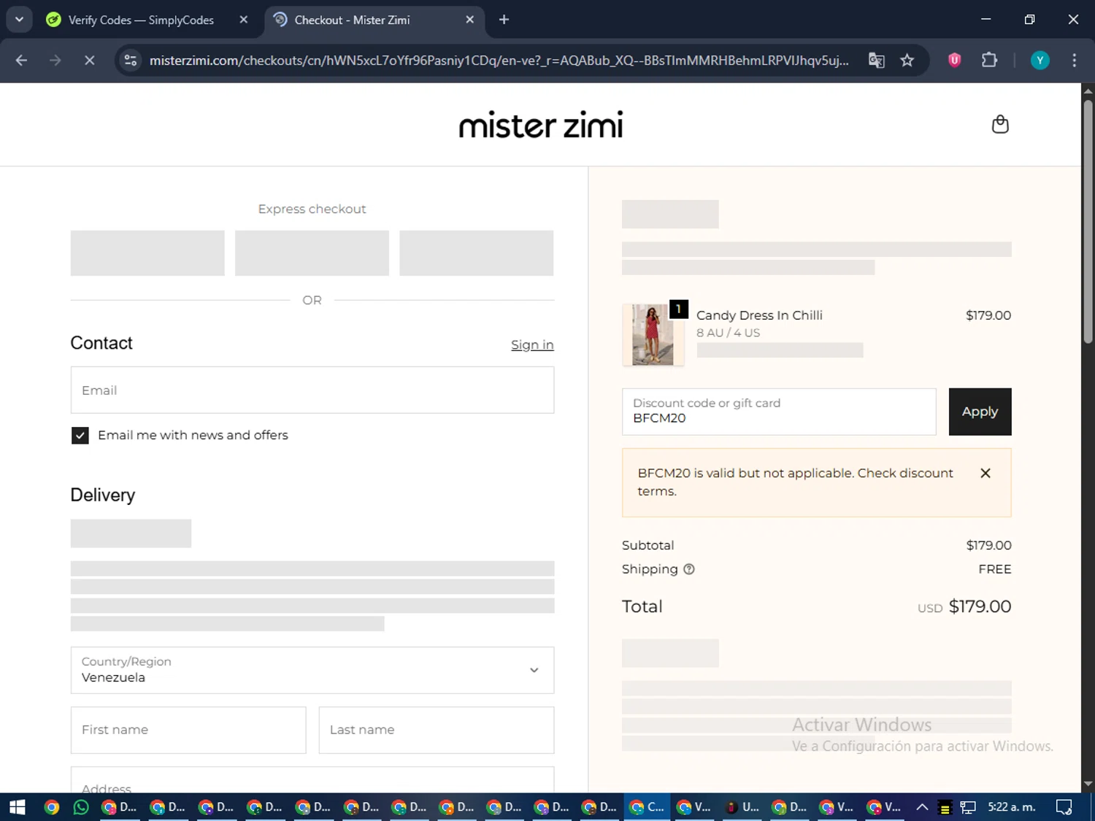This screenshot has height=821, width=1095.
Task: Dismiss the BFCM20 discount warning message
Action: [x=985, y=473]
